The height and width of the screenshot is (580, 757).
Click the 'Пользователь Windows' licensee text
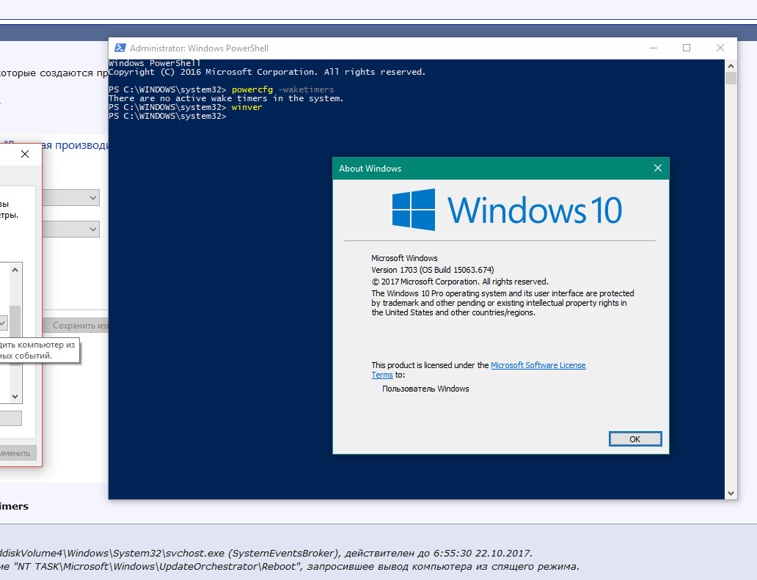click(425, 389)
